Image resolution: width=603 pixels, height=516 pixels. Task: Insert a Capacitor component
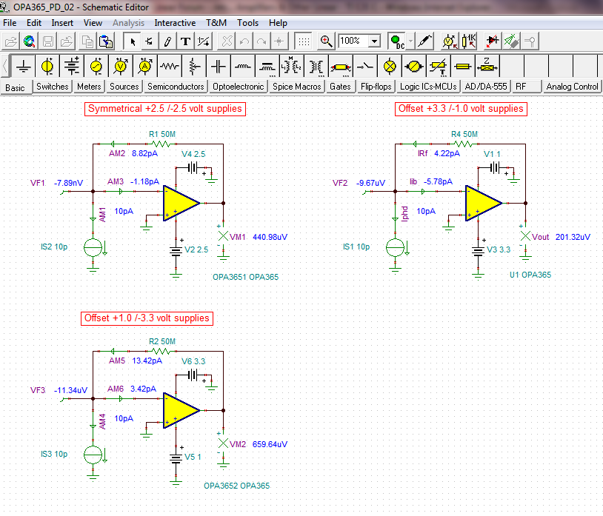(218, 67)
